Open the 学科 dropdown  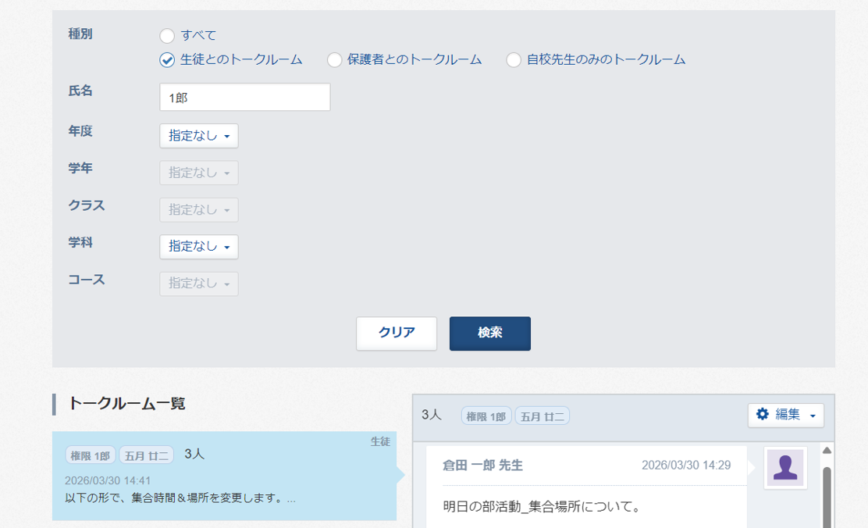click(199, 247)
